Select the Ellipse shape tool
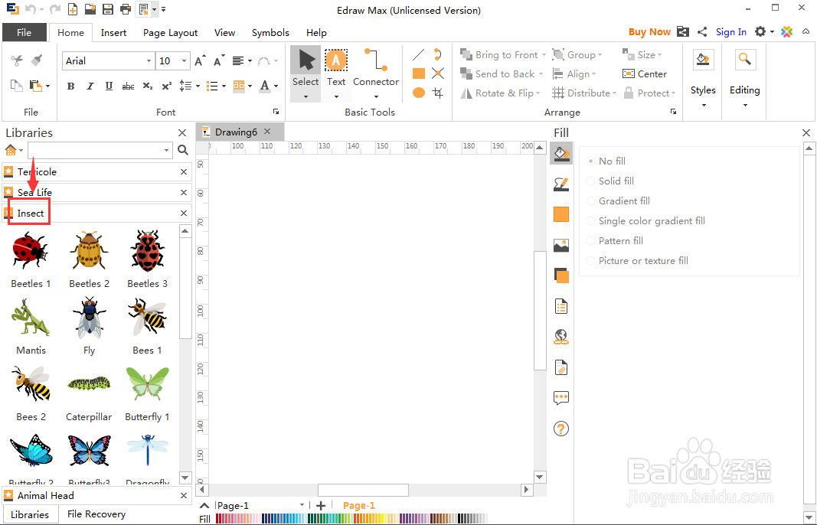This screenshot has height=525, width=817. coord(418,93)
